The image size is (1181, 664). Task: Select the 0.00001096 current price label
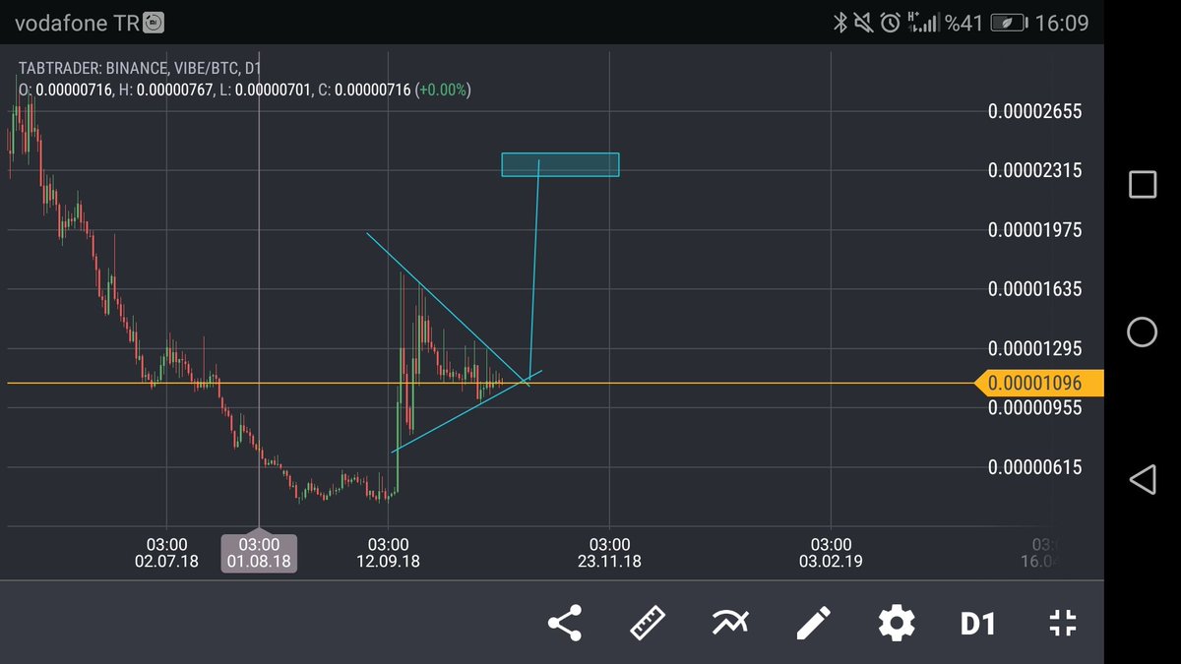1038,384
